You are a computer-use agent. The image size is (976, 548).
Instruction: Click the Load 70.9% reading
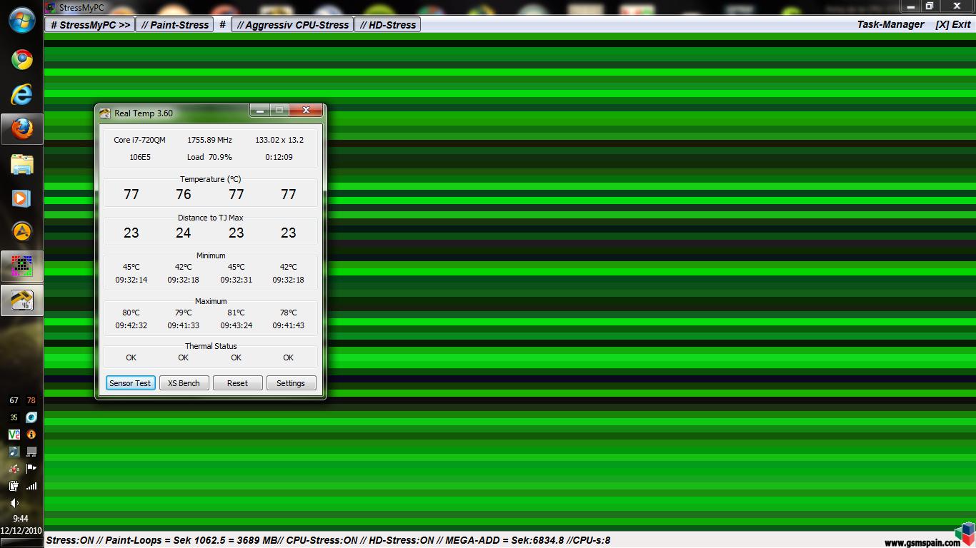(x=209, y=157)
